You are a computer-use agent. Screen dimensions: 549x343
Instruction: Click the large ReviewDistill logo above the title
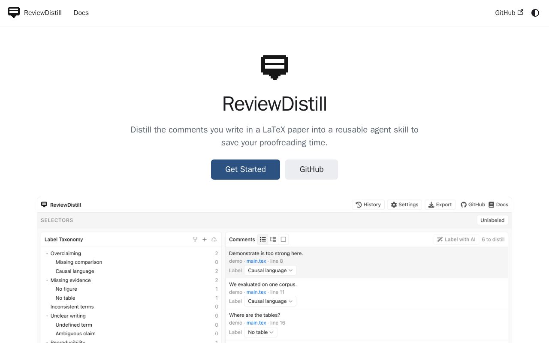(274, 67)
